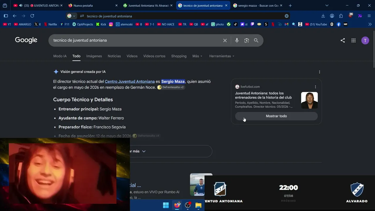Select the Videos cortos tab
The image size is (375, 211).
tap(154, 56)
